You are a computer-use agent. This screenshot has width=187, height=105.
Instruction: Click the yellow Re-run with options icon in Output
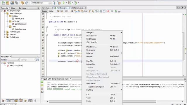[42, 85]
